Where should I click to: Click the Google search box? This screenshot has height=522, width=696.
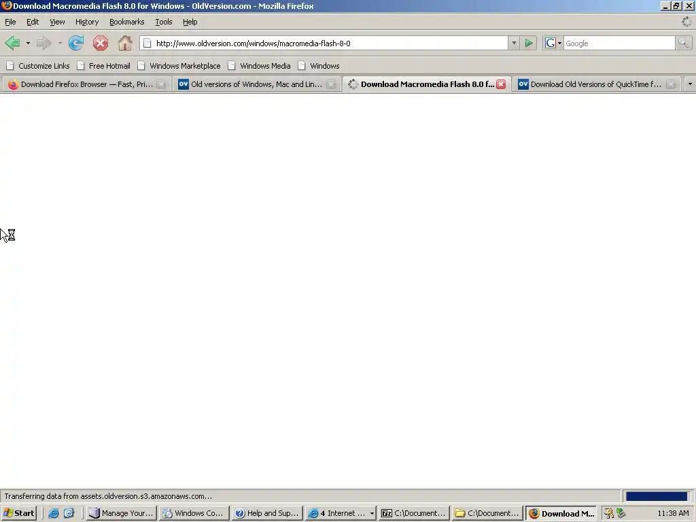619,43
